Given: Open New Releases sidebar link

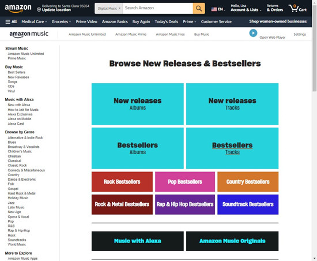Looking at the screenshot, I should point(18,77).
